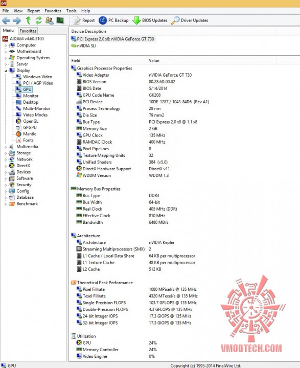
Task: Click the WDDM Version row icon
Action: (79, 175)
